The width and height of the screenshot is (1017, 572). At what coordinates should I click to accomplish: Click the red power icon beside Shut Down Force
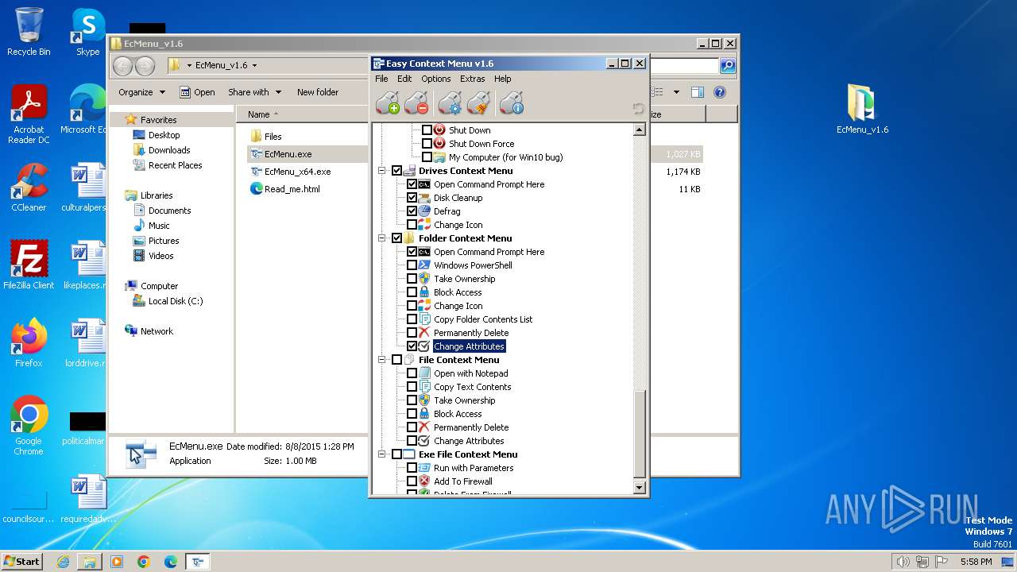(439, 144)
